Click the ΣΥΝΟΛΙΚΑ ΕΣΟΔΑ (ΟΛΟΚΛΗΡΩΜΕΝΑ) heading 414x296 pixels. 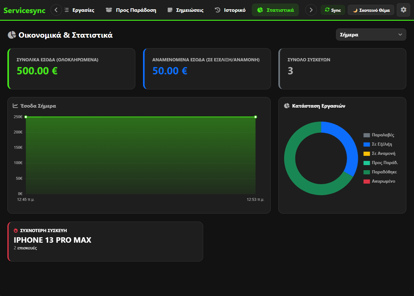tap(57, 60)
